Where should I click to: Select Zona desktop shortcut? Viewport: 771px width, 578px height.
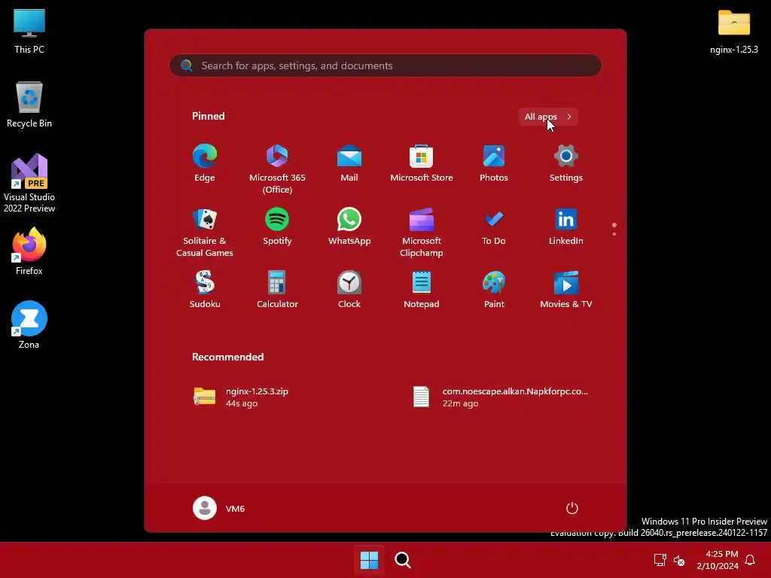29,325
